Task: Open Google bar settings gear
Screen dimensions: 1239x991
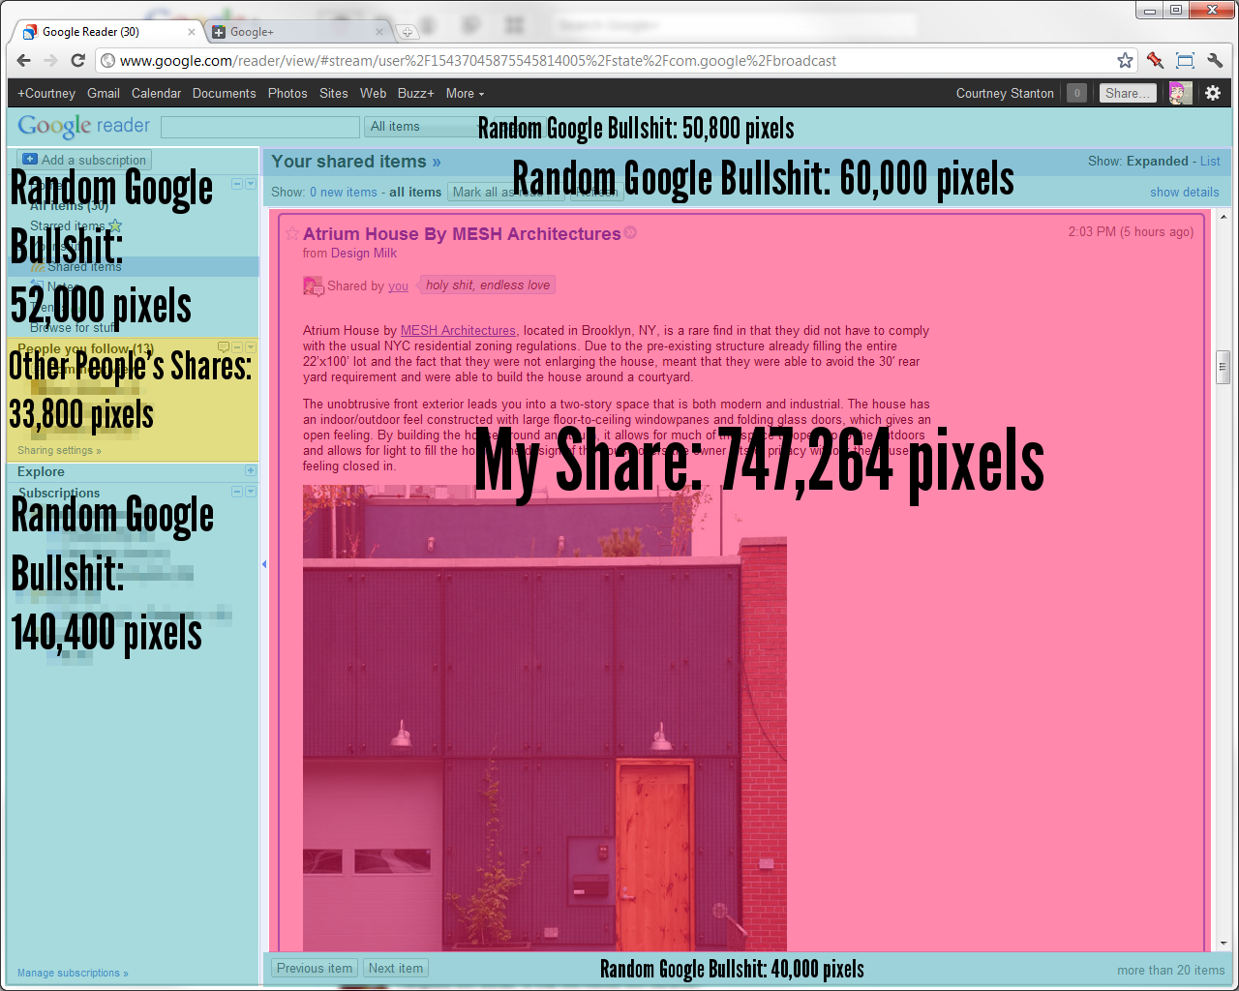Action: click(1213, 93)
